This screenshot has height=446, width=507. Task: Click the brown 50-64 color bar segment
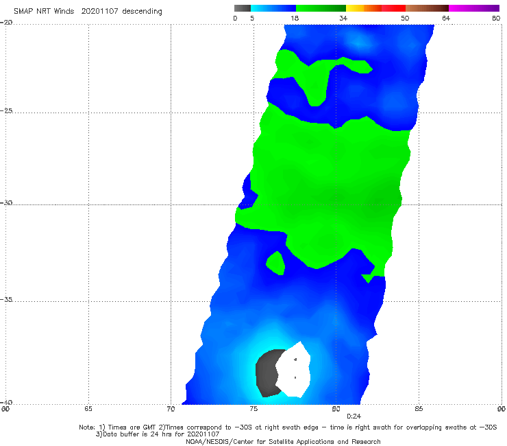pos(427,8)
